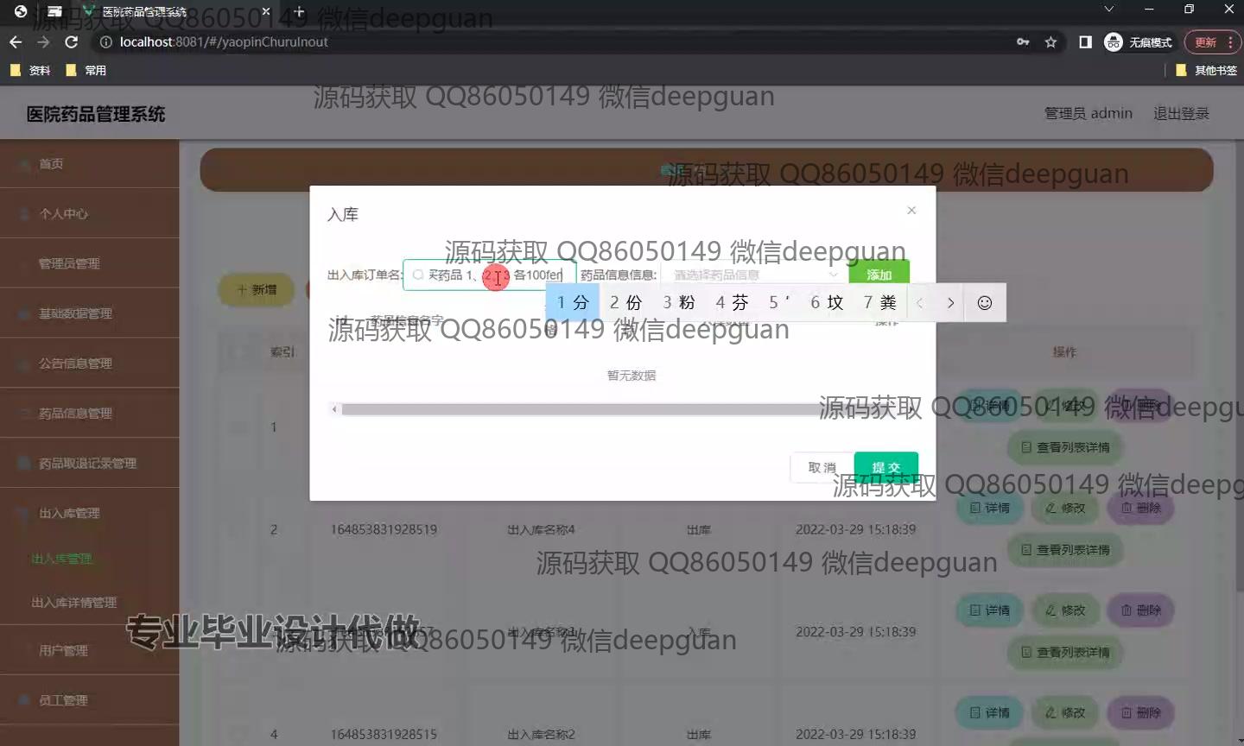Go back in browser
1244x746 pixels.
pyautogui.click(x=16, y=41)
